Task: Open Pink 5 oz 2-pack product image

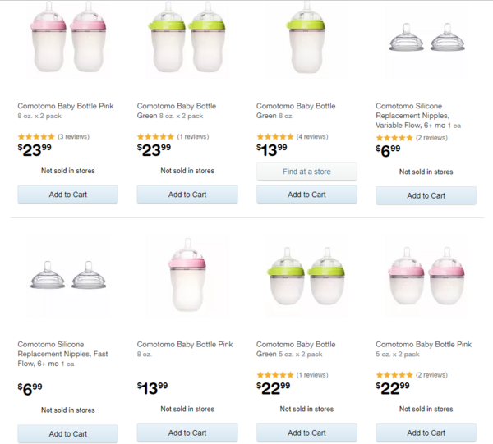Action: [x=426, y=276]
